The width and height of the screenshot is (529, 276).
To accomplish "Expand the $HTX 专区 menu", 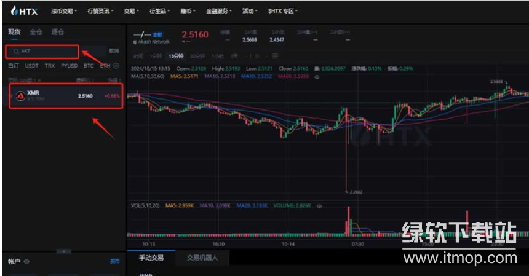I will coord(283,11).
